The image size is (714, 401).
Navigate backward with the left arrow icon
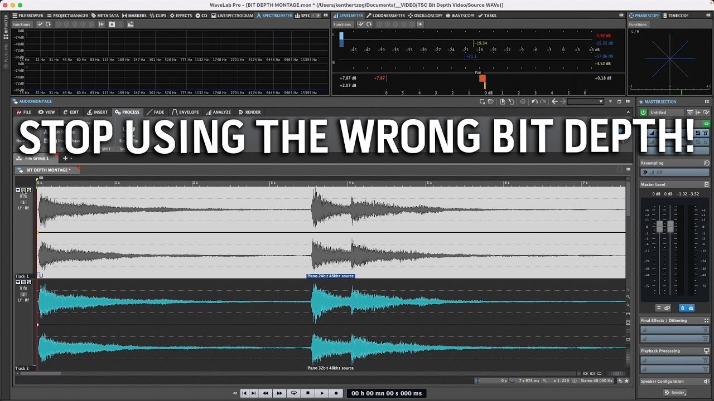554,101
